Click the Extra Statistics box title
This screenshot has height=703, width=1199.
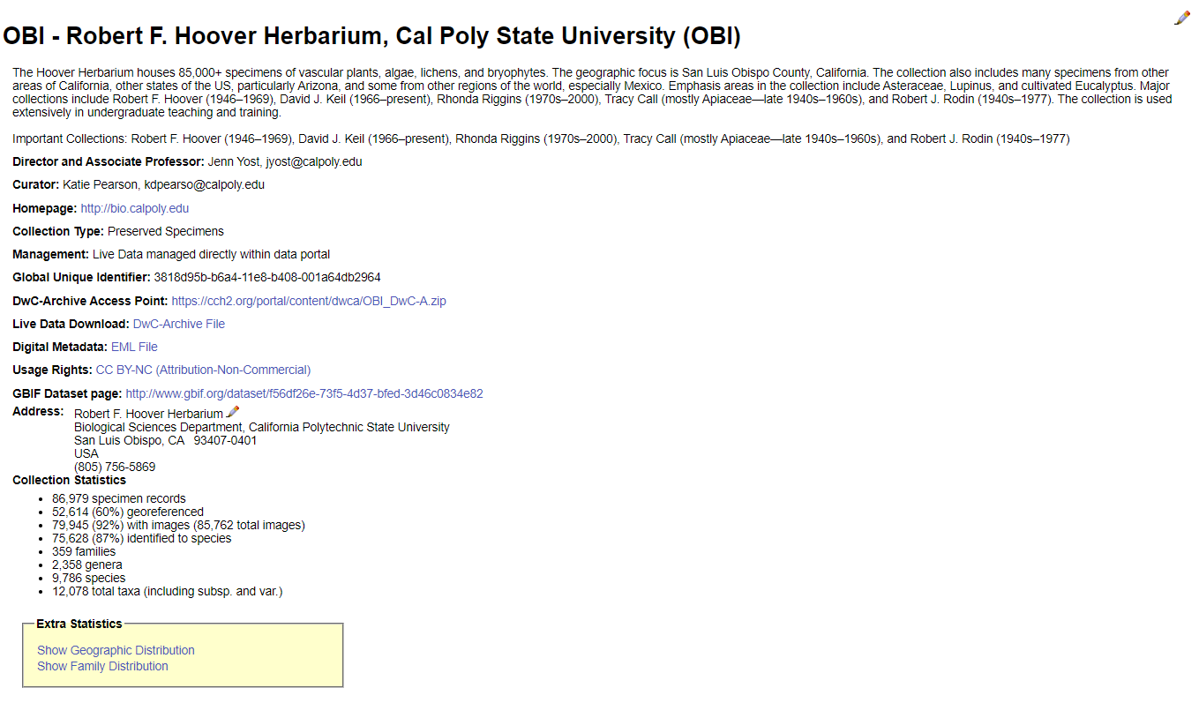(x=79, y=624)
